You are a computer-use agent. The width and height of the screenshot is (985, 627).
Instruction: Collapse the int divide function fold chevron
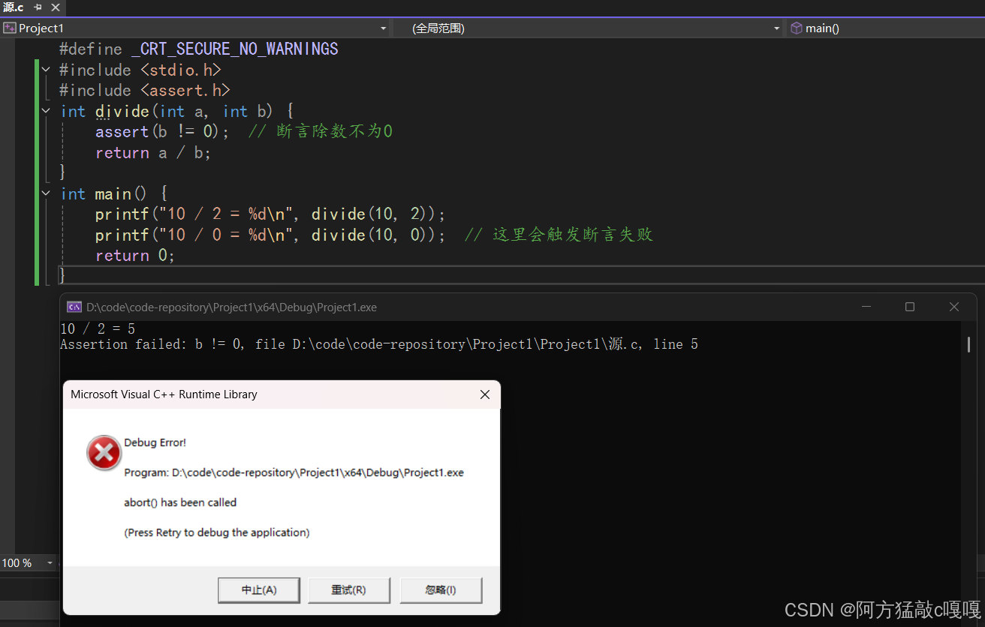[46, 111]
